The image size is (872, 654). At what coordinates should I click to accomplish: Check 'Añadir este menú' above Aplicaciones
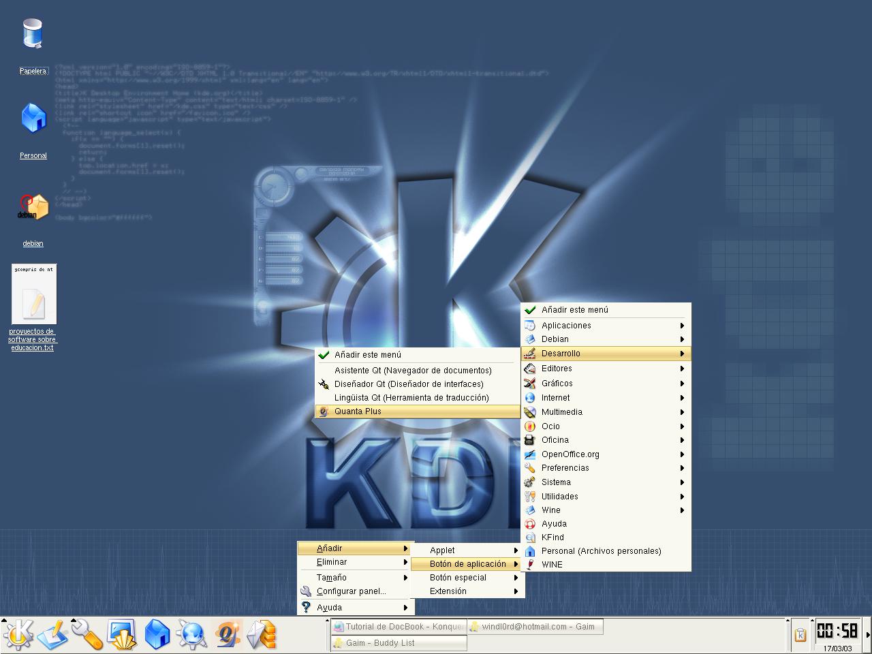pyautogui.click(x=574, y=310)
